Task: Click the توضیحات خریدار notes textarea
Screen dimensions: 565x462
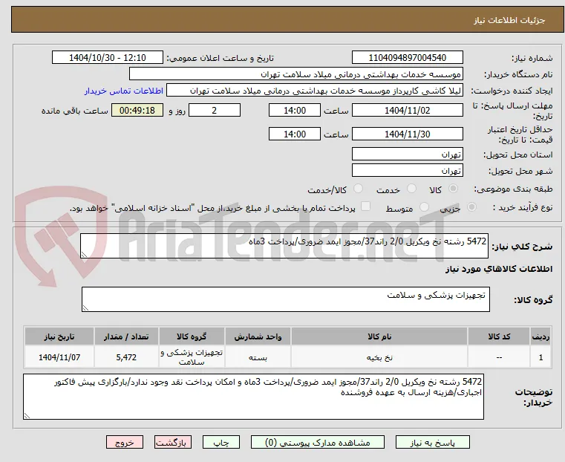Action: tap(253, 397)
